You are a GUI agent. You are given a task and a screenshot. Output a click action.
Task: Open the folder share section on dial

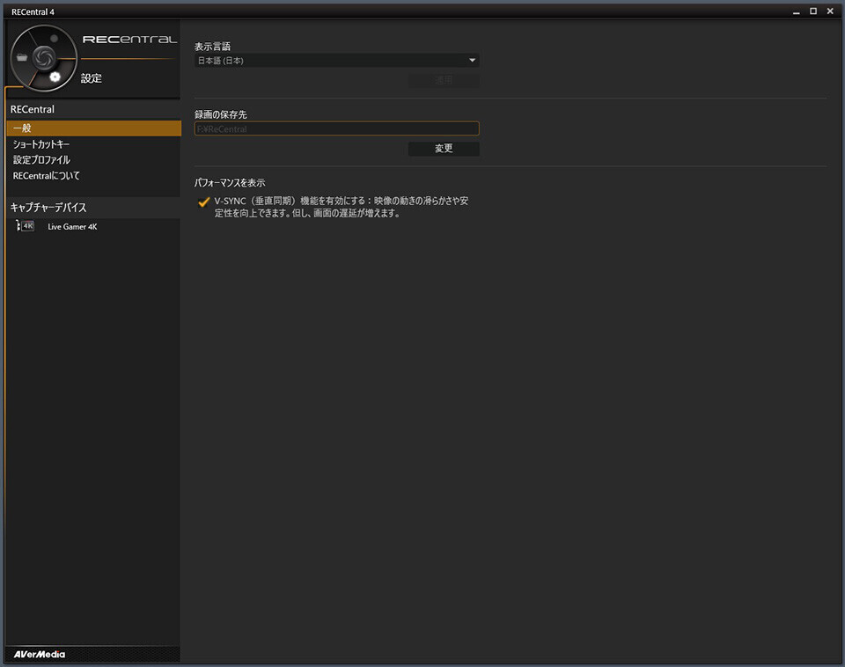21,57
